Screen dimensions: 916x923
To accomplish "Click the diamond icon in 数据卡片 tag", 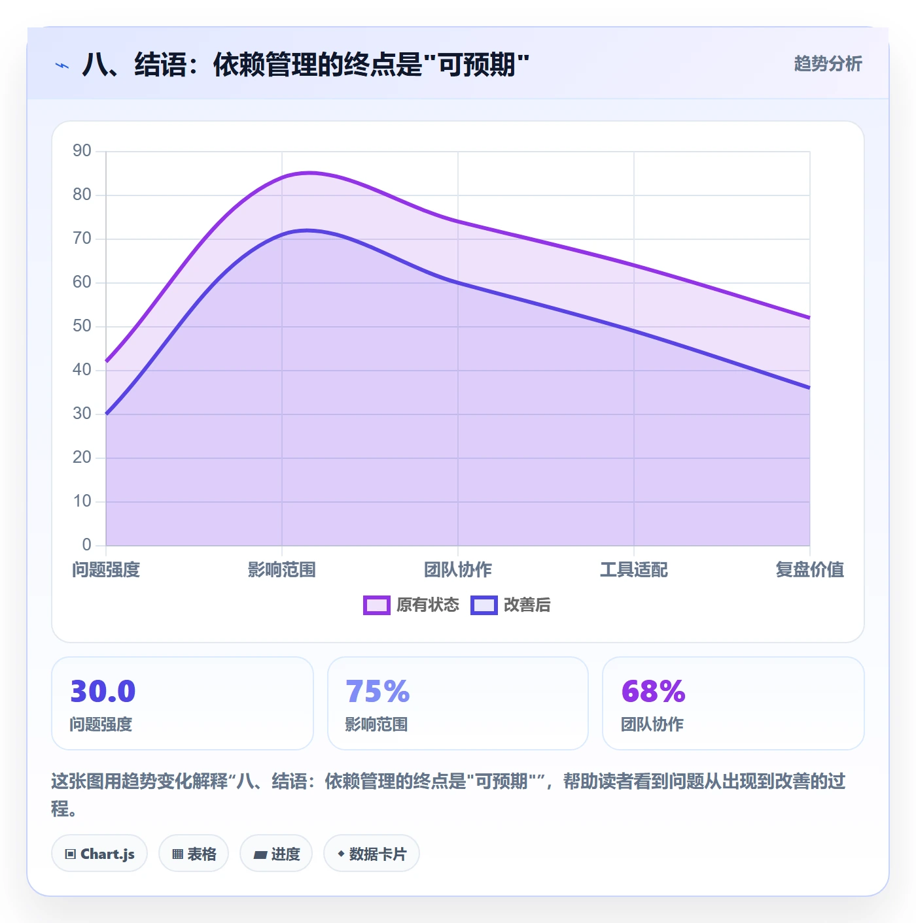I will click(x=341, y=854).
